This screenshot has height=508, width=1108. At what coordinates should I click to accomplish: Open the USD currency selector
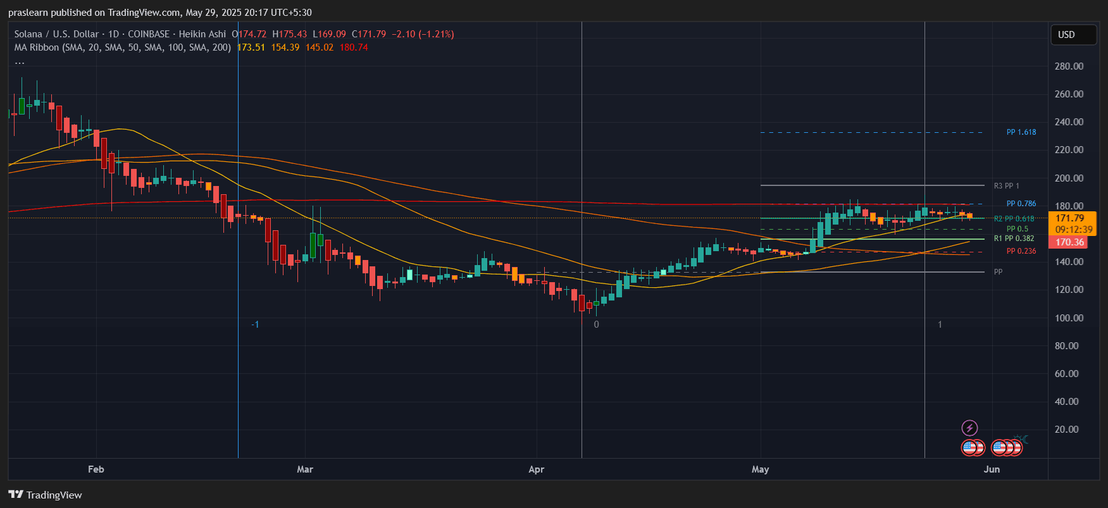(1073, 35)
